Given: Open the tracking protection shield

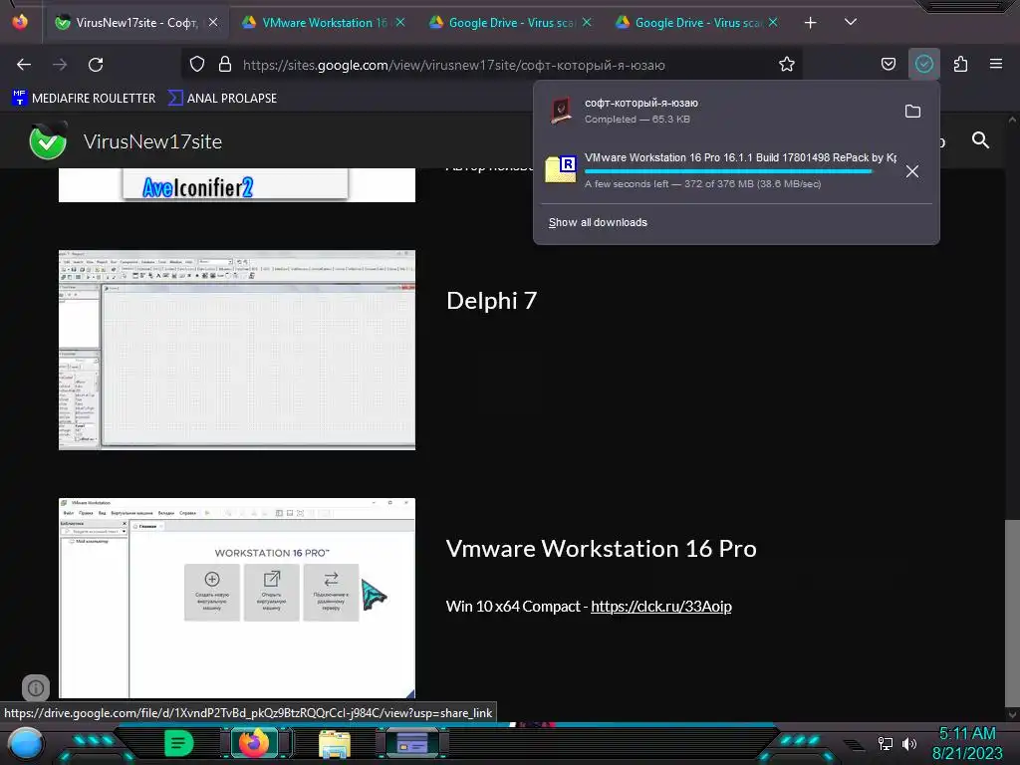Looking at the screenshot, I should tap(197, 65).
